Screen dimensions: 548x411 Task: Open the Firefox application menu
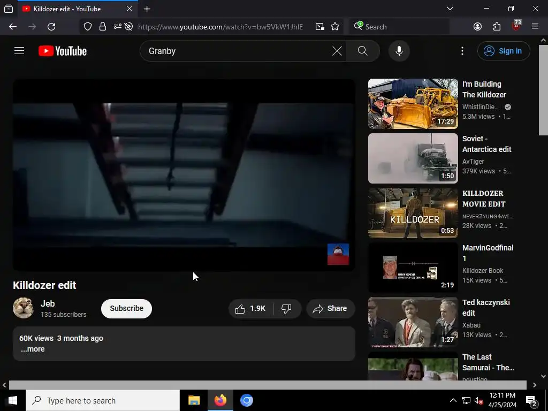coord(535,27)
